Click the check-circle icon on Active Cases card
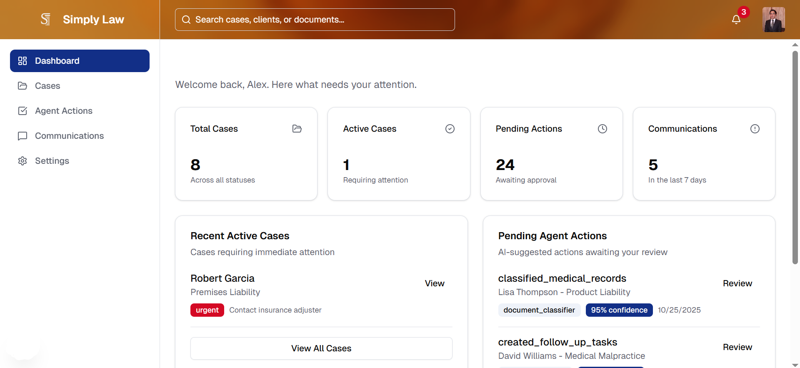 [x=450, y=129]
